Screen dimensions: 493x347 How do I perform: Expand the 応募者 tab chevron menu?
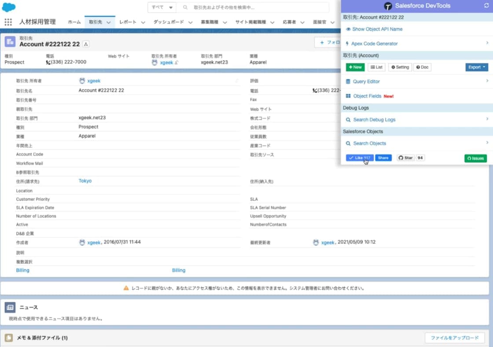tap(302, 22)
